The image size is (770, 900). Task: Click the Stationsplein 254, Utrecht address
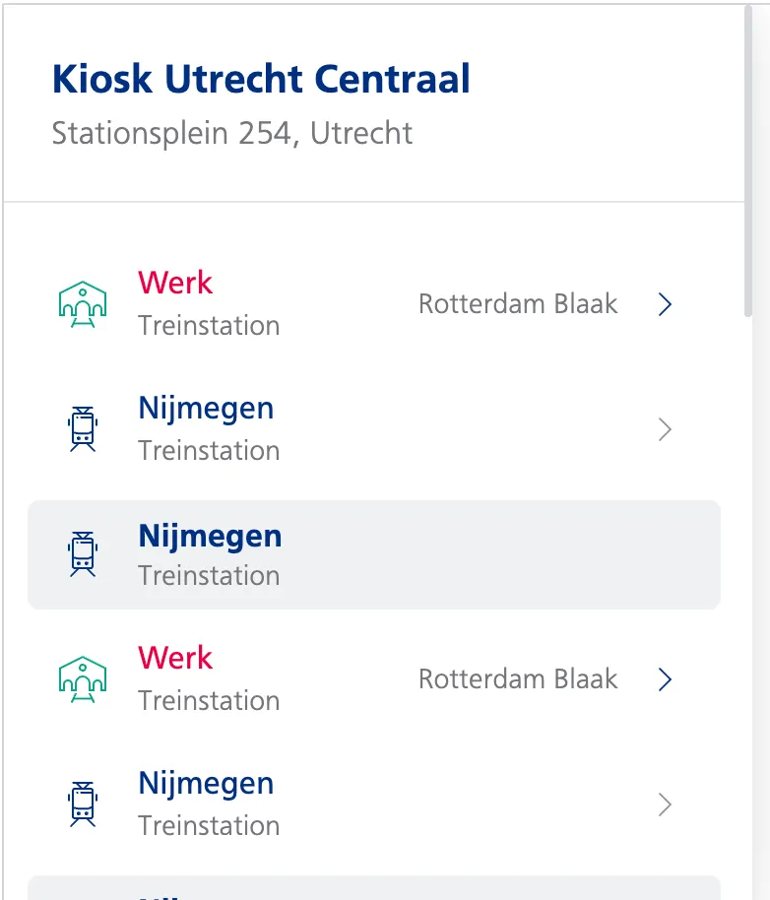(x=232, y=133)
